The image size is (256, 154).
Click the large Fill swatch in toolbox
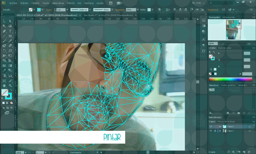click(4, 92)
